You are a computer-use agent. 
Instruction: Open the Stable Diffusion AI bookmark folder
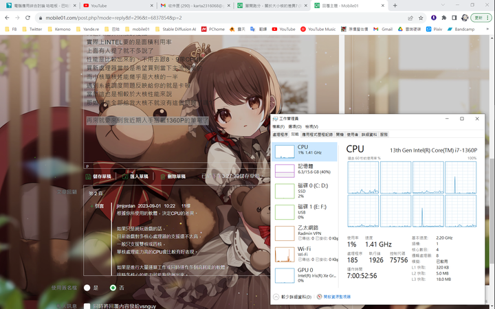[x=175, y=29]
